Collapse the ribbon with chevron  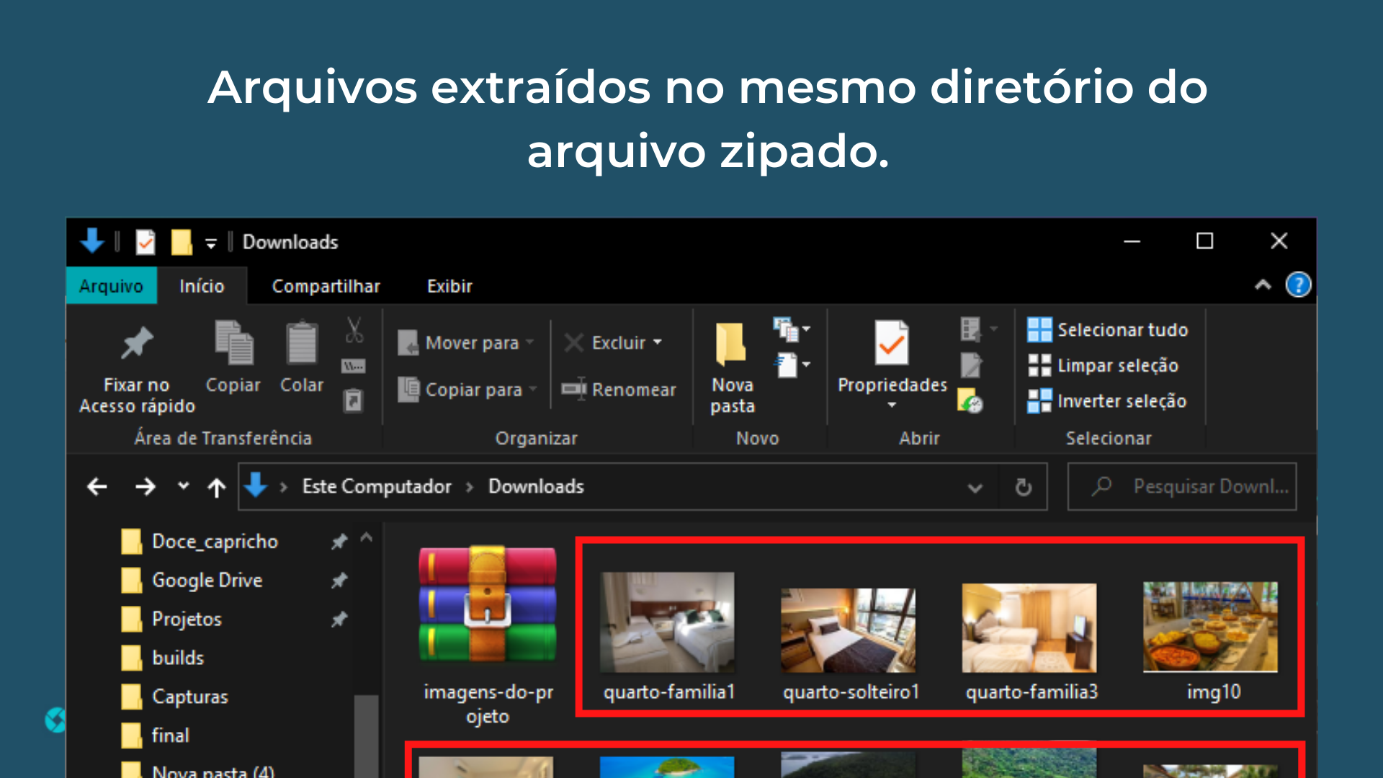point(1263,285)
